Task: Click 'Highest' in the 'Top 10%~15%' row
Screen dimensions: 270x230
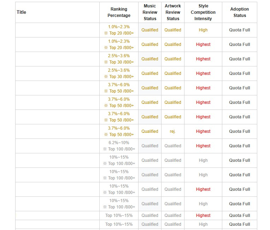Action: (203, 216)
